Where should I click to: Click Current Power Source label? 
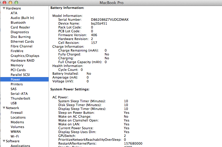click(x=76, y=128)
